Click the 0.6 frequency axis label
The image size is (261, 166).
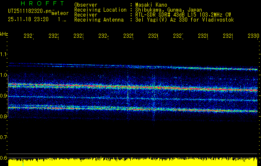(3, 158)
